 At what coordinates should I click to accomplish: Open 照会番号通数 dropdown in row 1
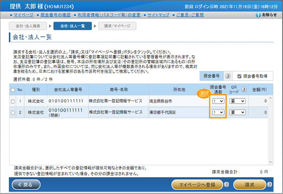click(x=218, y=101)
